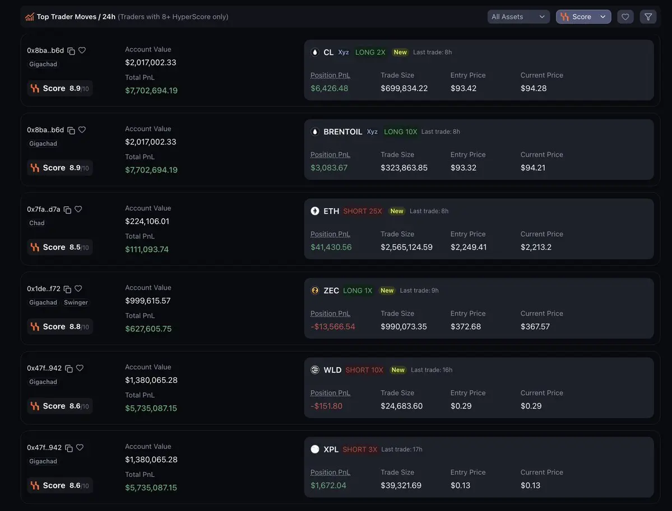Screen dimensions: 672x511
Task: Favorite trader 0x8ba..b6d in the BRENTOIL row
Action: tap(82, 130)
